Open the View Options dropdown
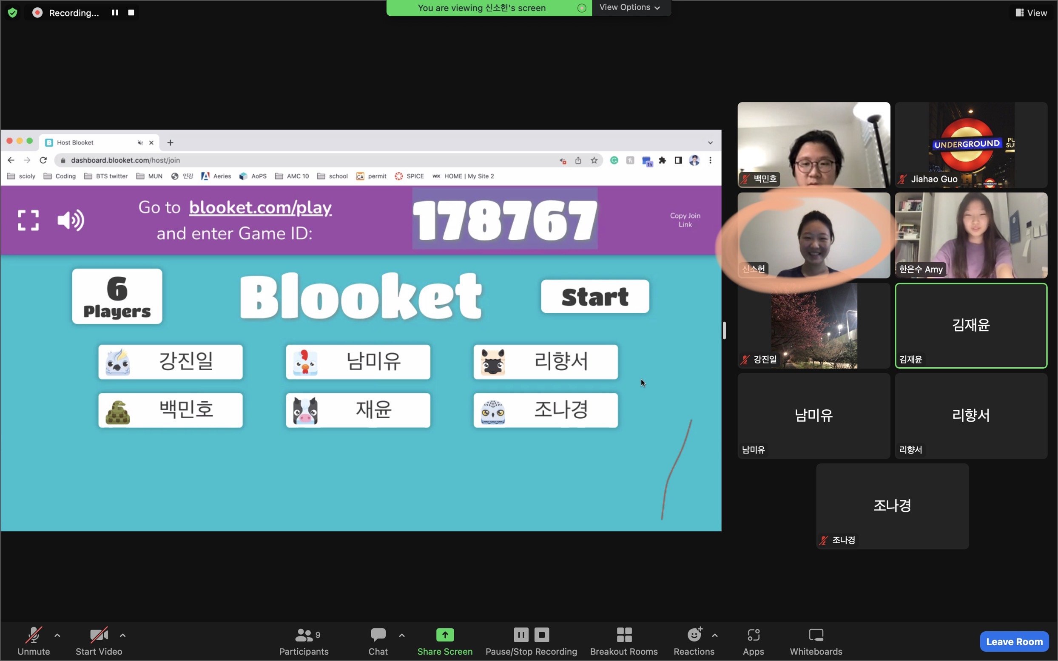Viewport: 1058px width, 661px height. pos(629,7)
